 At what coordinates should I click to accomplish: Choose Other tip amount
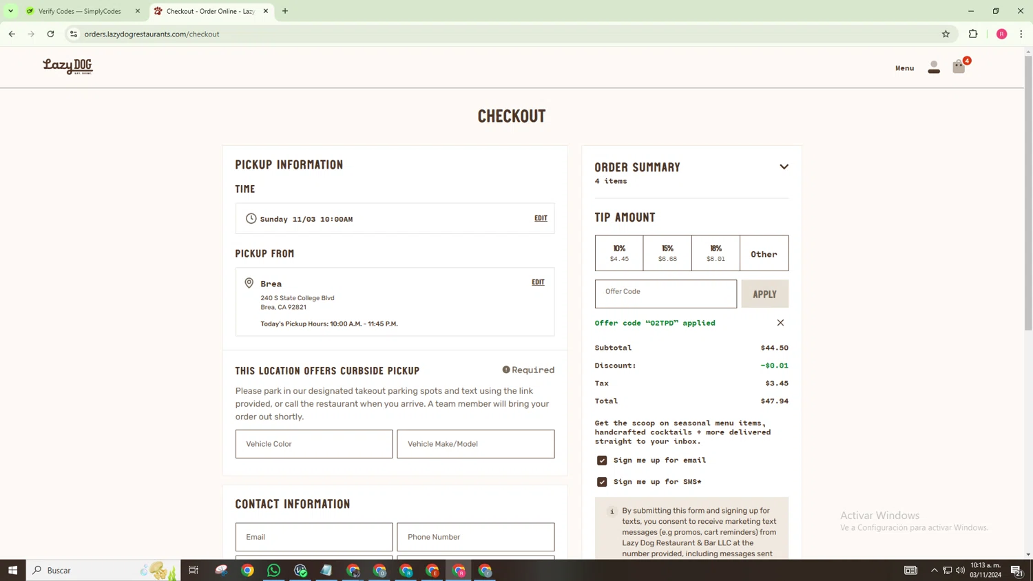[x=764, y=253]
